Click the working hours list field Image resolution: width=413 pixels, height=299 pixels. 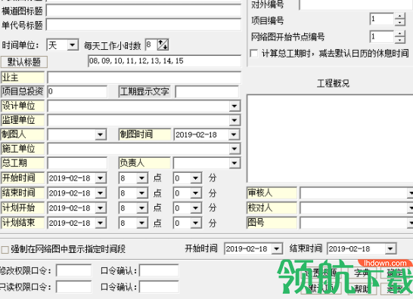point(165,61)
